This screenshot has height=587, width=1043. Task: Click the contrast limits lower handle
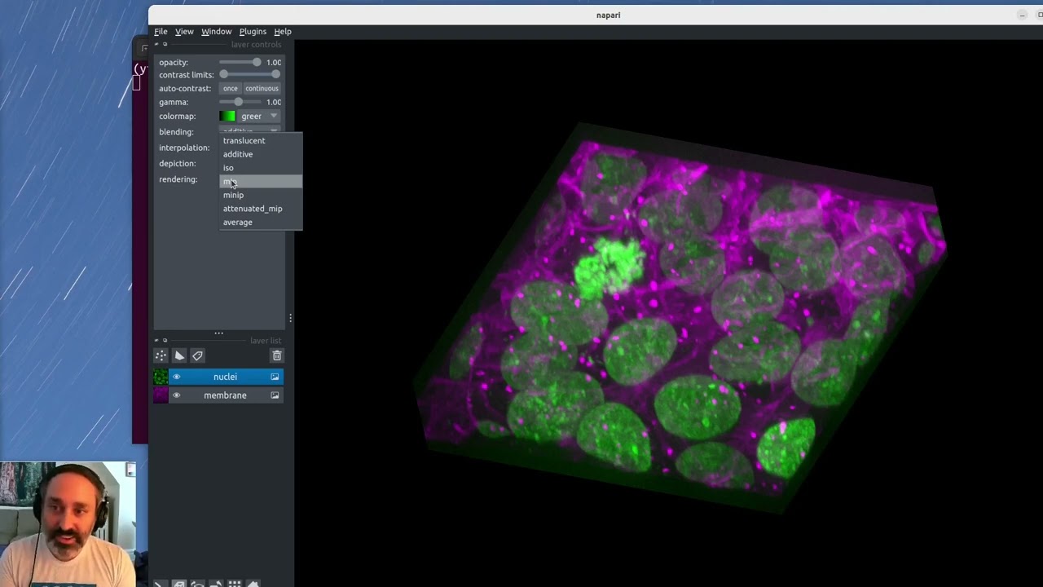(223, 74)
